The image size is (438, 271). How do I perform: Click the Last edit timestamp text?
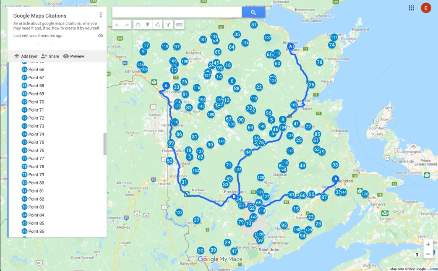tap(38, 36)
